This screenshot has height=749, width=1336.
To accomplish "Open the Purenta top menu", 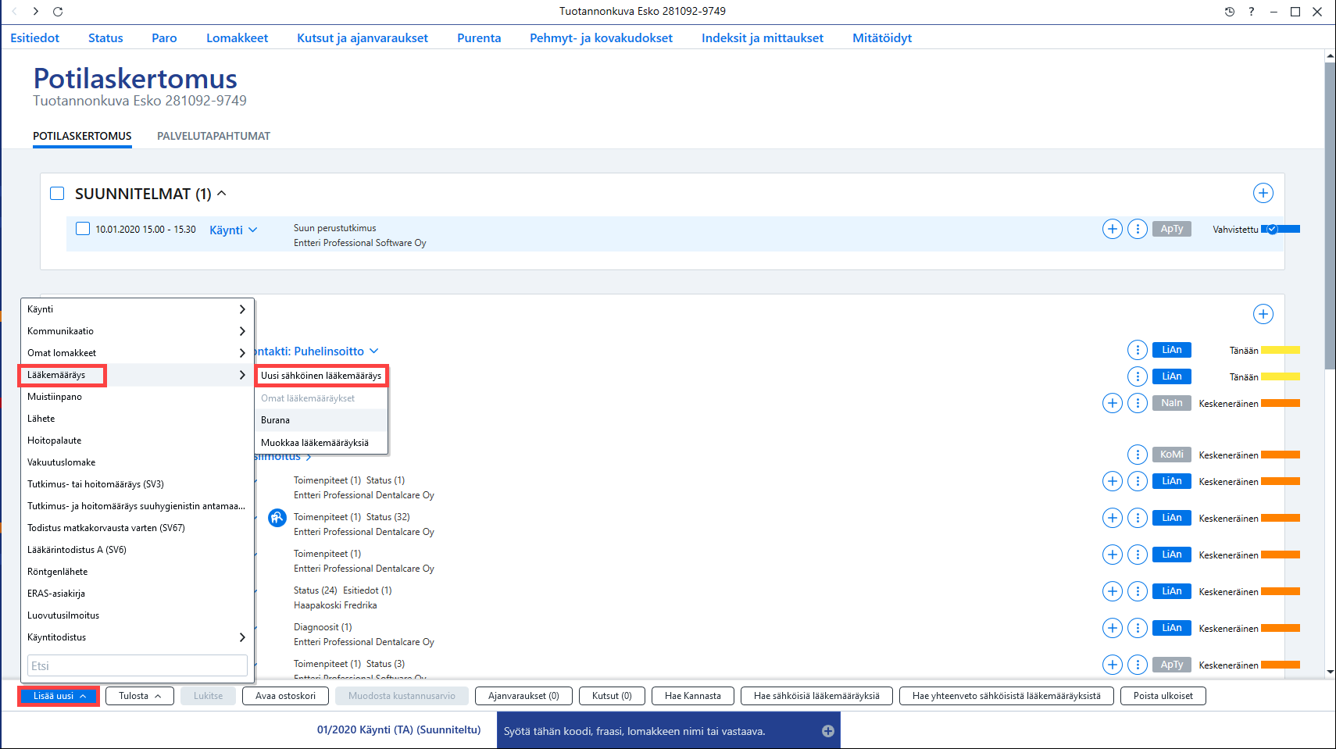I will tap(479, 37).
